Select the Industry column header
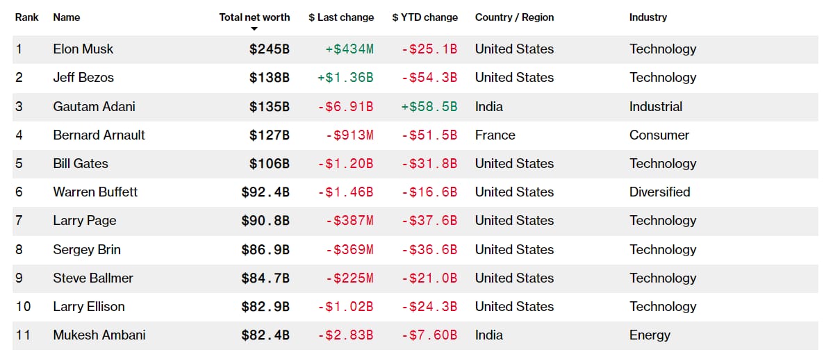 648,17
